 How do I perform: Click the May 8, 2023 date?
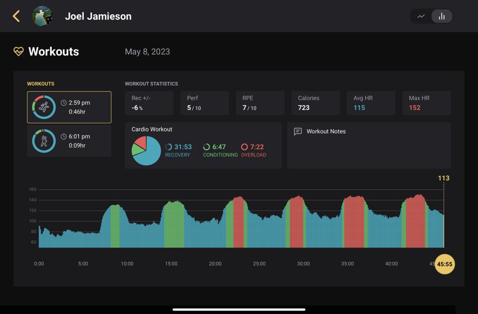(x=147, y=52)
